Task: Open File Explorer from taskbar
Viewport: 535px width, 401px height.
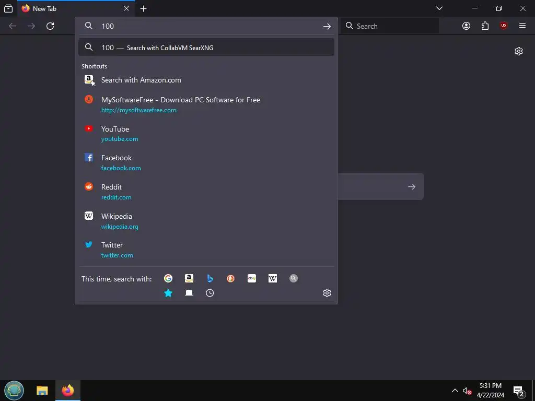Action: point(42,391)
